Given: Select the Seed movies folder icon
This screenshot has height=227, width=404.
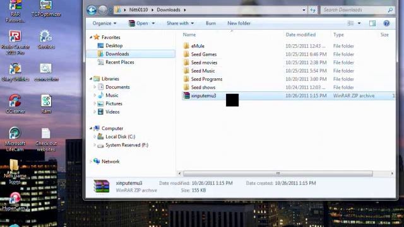Looking at the screenshot, I should tap(186, 62).
